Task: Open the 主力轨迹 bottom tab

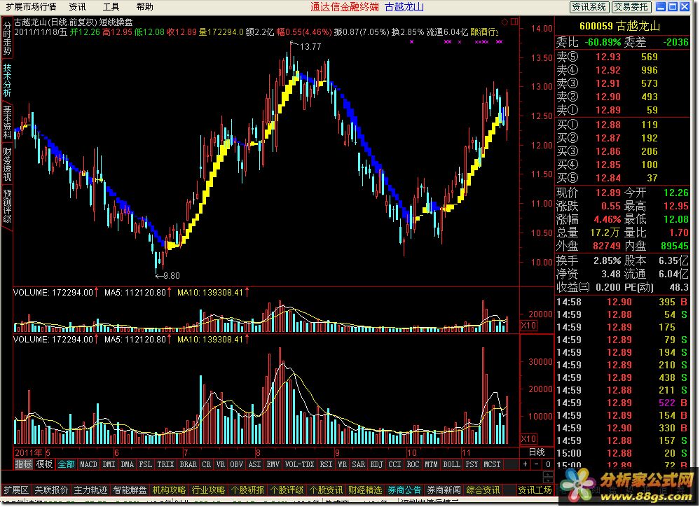Action: pyautogui.click(x=90, y=490)
